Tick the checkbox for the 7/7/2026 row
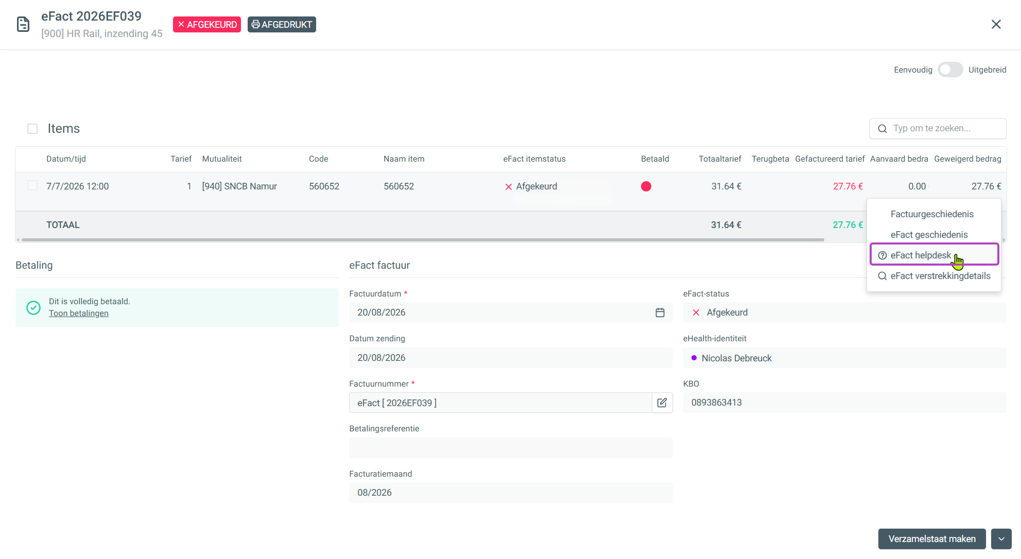This screenshot has width=1021, height=559. click(x=32, y=186)
